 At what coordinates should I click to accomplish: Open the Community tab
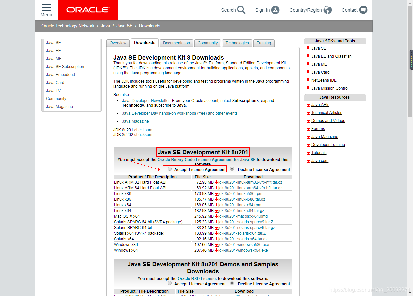click(x=208, y=43)
